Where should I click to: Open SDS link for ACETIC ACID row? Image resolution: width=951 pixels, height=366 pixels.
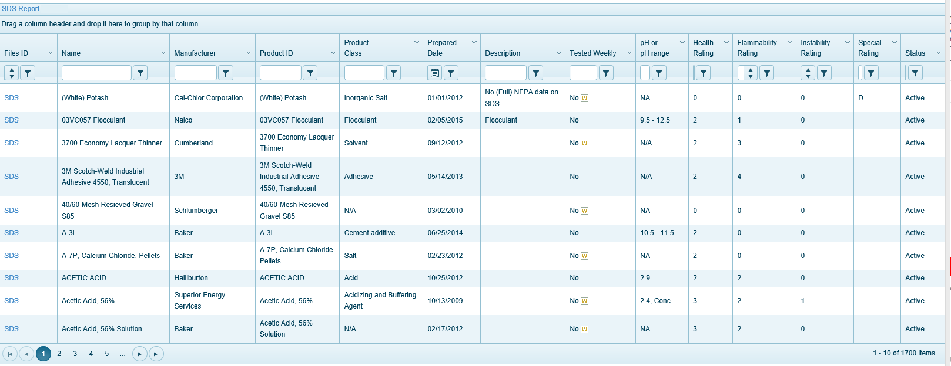tap(11, 278)
